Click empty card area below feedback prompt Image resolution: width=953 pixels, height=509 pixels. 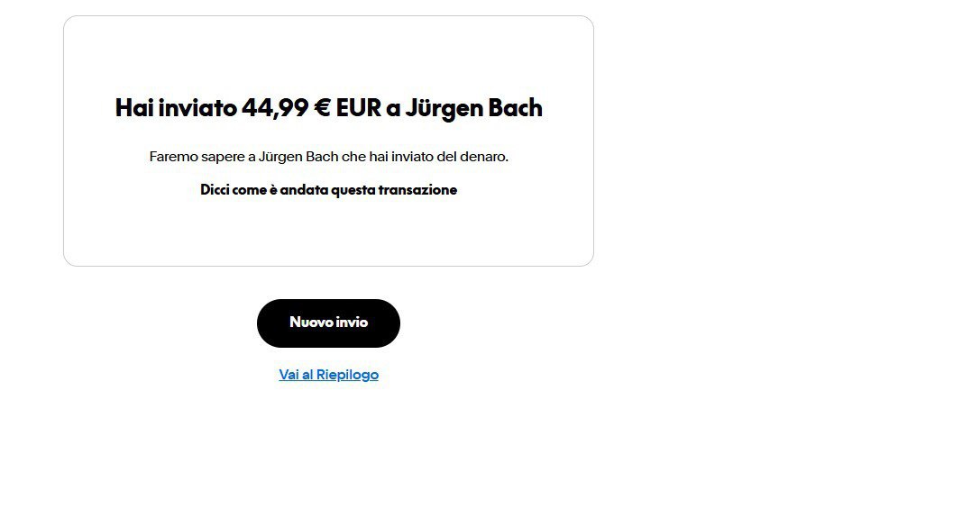pos(328,234)
